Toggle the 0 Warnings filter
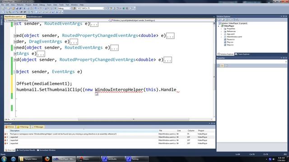This screenshot has width=289, height=162. point(23,127)
